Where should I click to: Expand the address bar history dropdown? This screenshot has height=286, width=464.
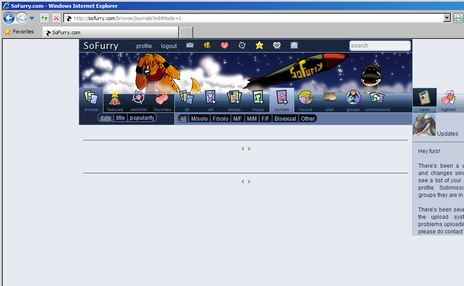pyautogui.click(x=447, y=18)
